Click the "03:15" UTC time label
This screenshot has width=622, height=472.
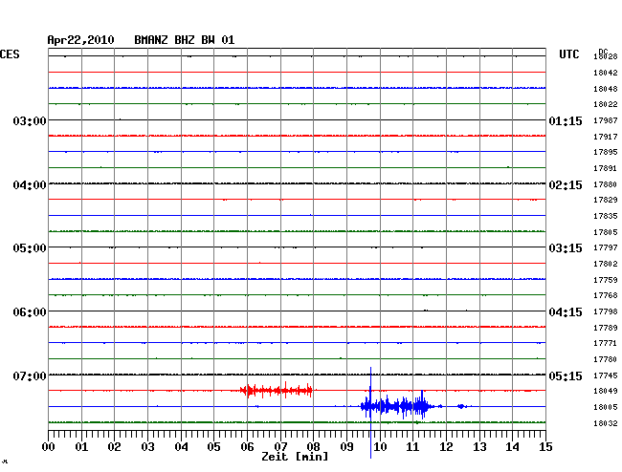566,248
